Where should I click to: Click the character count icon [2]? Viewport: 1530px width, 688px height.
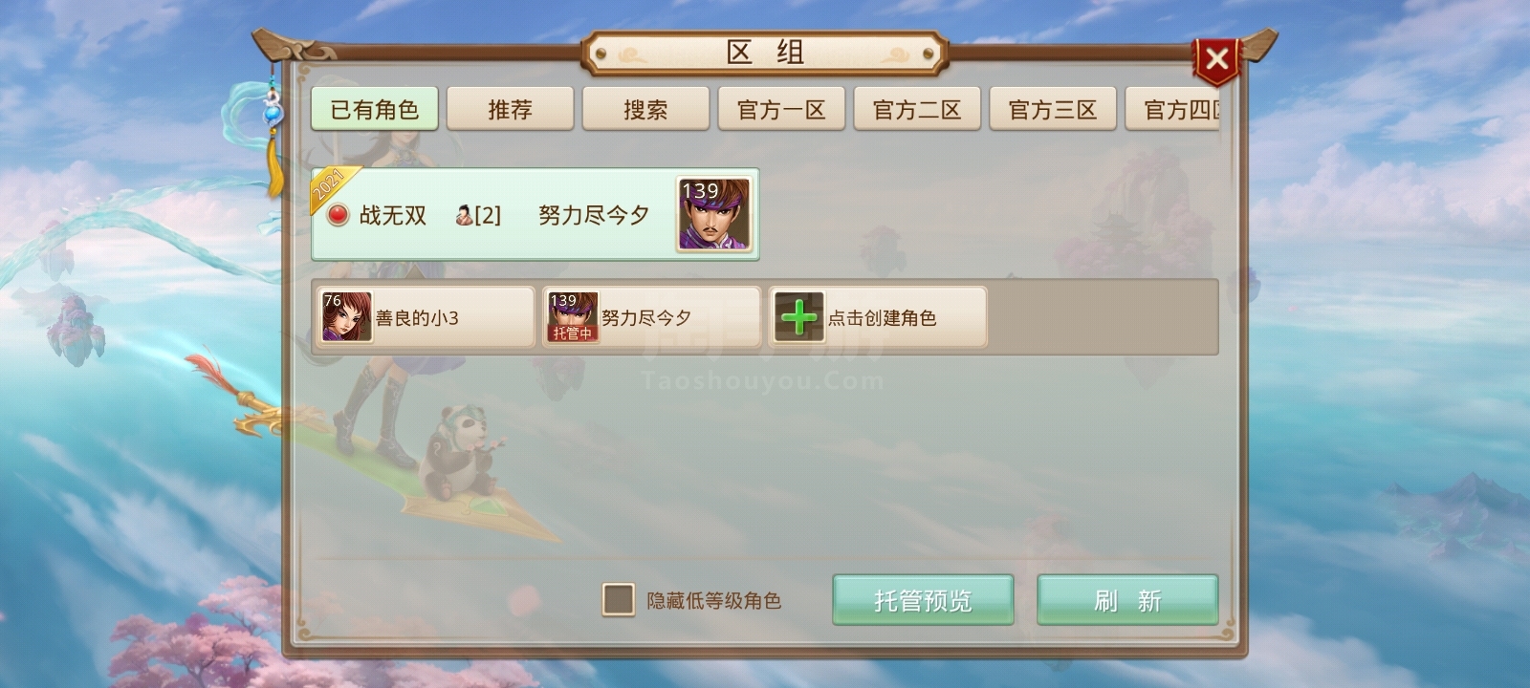coord(478,215)
